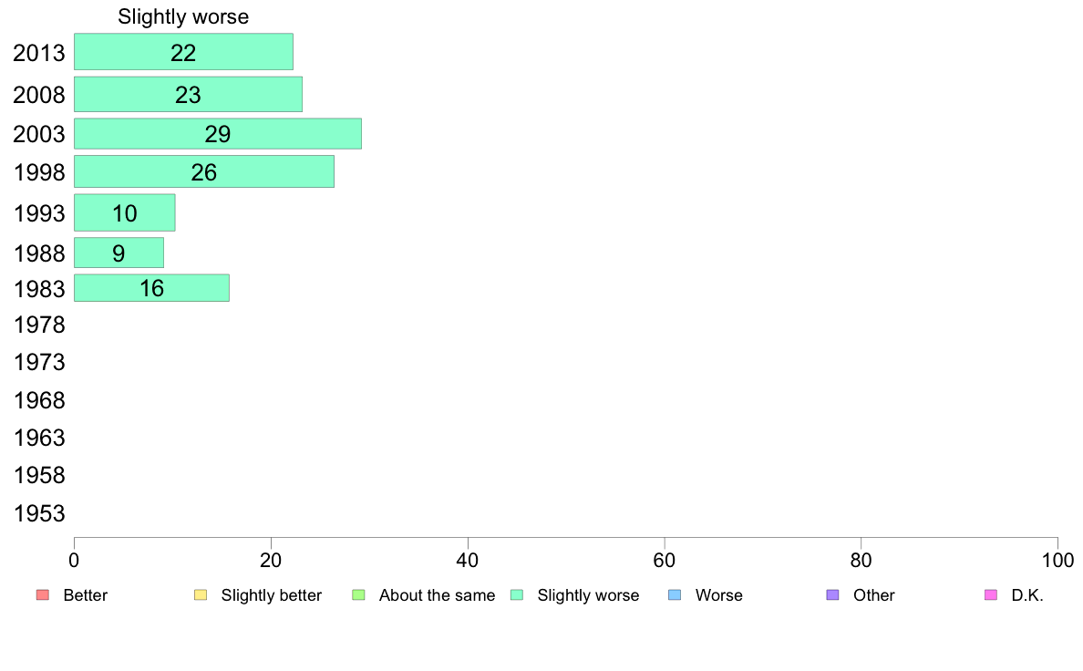Click the 100 tick on the x-axis
This screenshot has width=1083, height=671.
click(1057, 561)
